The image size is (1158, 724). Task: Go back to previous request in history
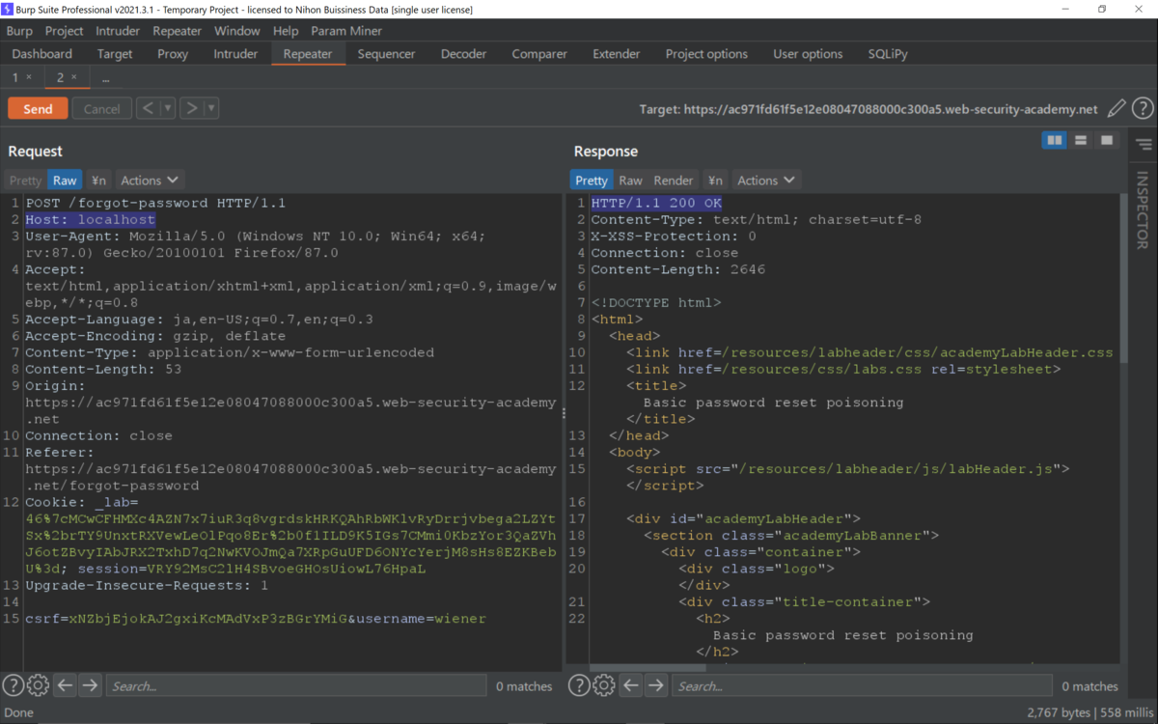coord(148,108)
